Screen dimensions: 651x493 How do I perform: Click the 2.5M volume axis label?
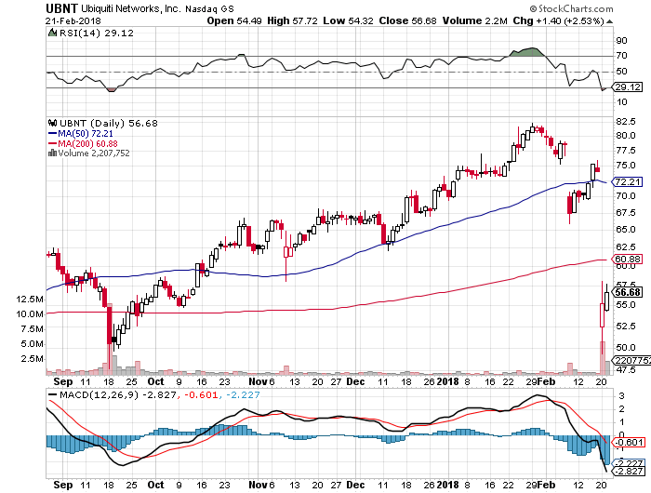pyautogui.click(x=33, y=359)
